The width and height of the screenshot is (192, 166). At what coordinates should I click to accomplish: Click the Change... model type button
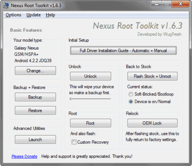point(35,71)
